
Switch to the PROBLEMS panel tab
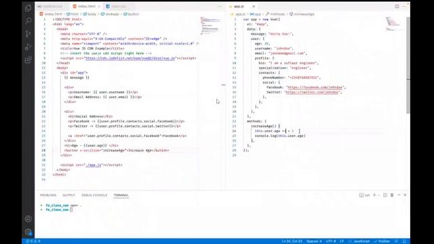pos(48,195)
